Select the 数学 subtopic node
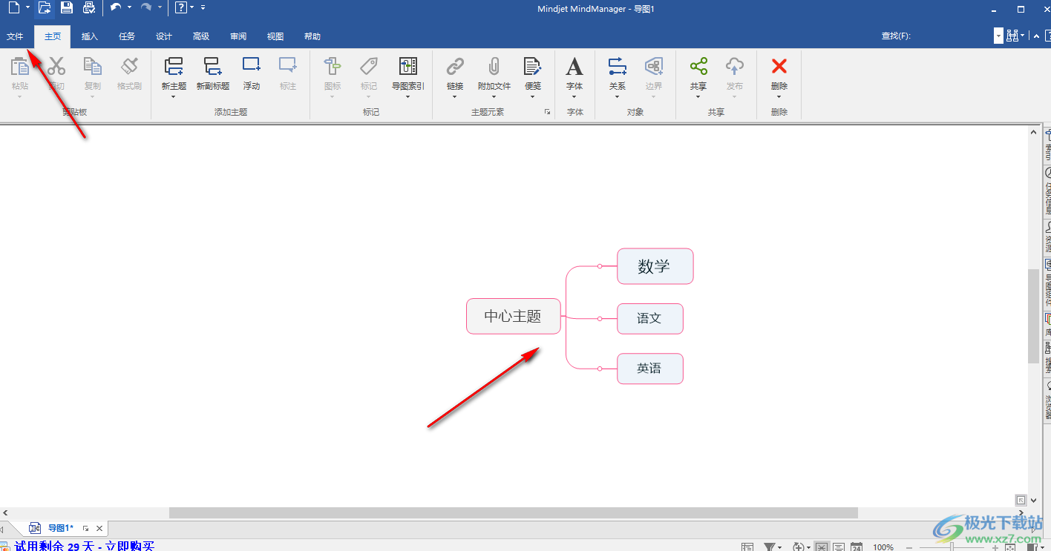The image size is (1051, 551). (655, 266)
